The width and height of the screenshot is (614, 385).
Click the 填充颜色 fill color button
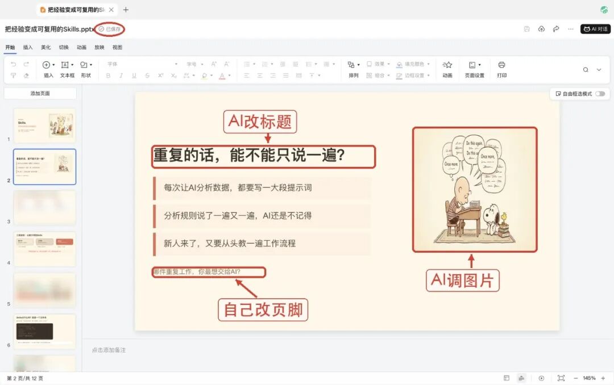pyautogui.click(x=413, y=64)
